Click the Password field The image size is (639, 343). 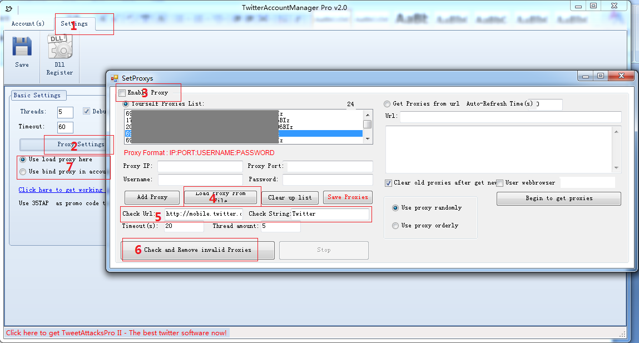[328, 180]
